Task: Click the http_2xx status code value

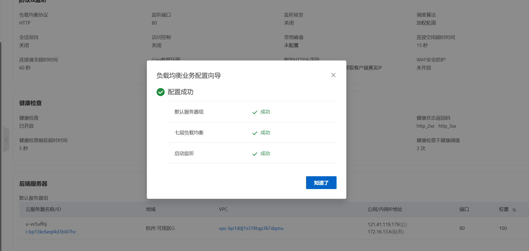Action: [426, 126]
